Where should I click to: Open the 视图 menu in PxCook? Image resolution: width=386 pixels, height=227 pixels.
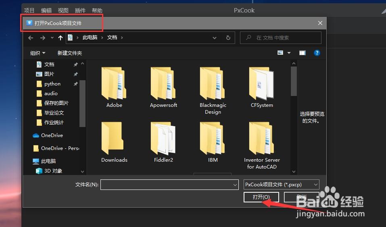click(63, 10)
